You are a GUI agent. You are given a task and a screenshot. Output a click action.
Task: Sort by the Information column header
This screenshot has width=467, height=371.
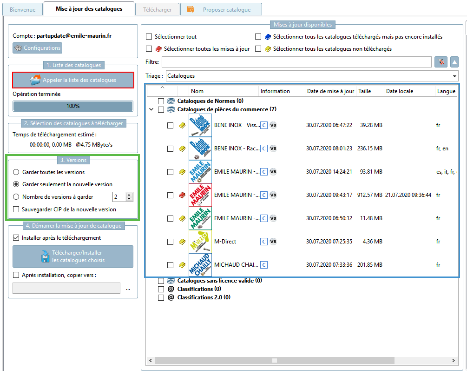(x=282, y=91)
